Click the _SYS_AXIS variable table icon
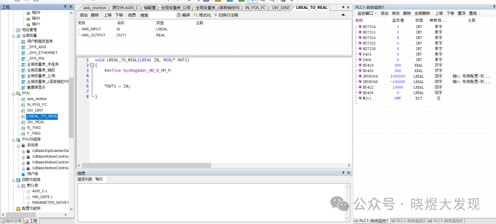 (23, 47)
